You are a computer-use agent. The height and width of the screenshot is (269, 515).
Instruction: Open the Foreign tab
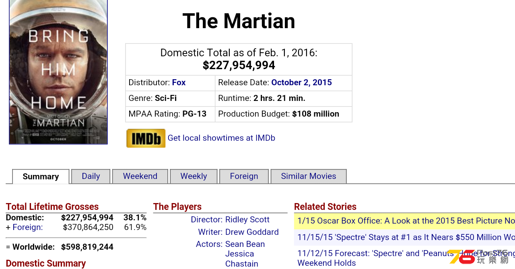point(244,176)
